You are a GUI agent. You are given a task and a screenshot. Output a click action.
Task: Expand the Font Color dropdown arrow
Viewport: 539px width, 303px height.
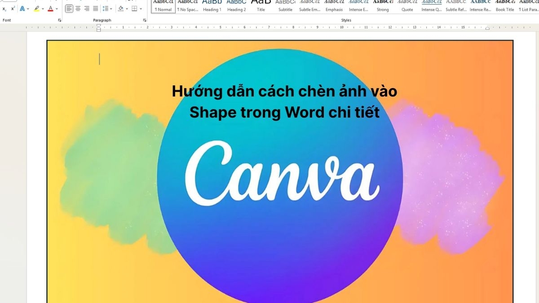click(57, 9)
